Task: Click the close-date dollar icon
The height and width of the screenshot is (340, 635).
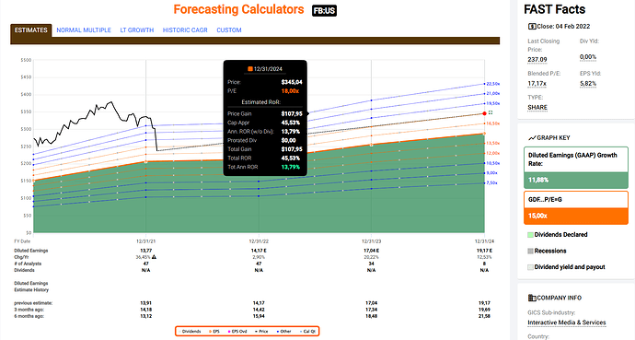Action: click(532, 27)
